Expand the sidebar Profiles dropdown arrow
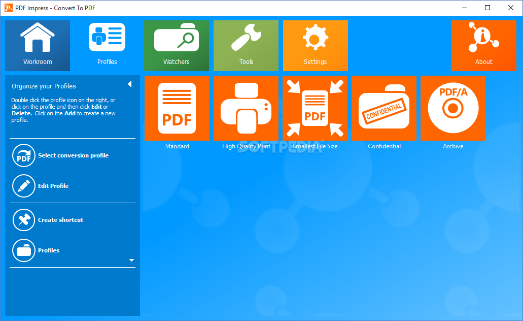523x321 pixels. (132, 260)
